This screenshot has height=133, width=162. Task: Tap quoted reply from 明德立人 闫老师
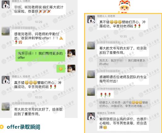124,104
